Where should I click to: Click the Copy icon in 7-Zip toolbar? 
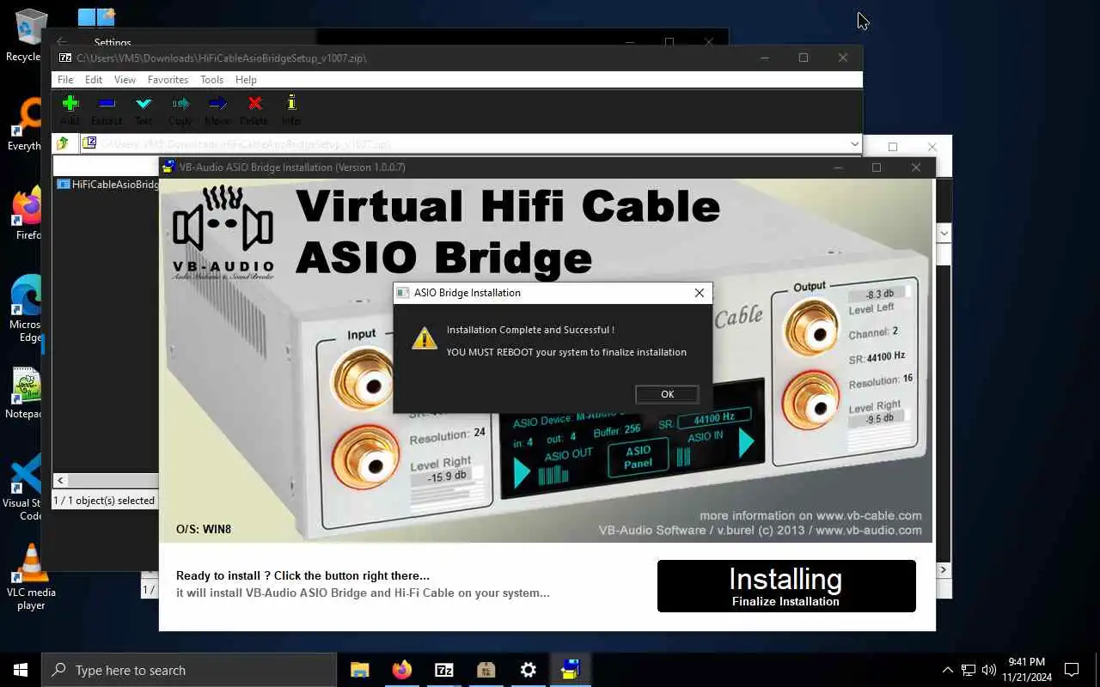180,109
